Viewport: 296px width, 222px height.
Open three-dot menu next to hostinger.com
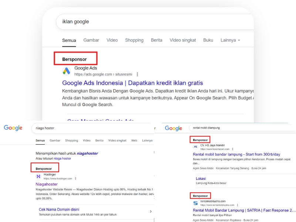76,178
